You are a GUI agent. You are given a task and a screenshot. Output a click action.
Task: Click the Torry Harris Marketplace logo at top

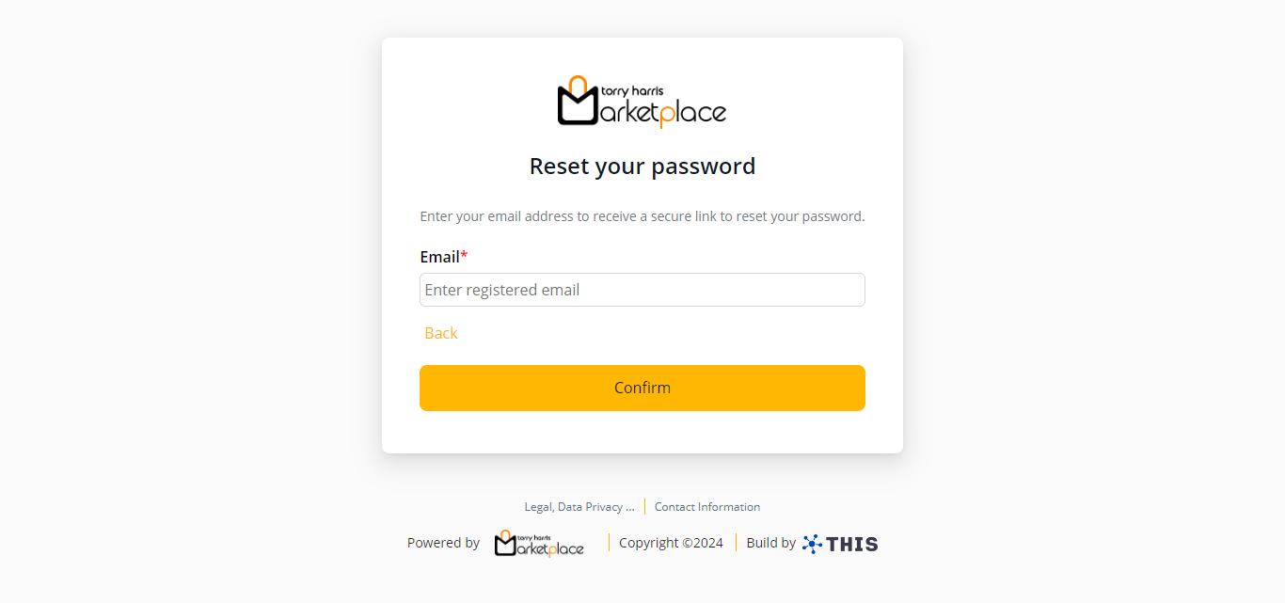(642, 102)
